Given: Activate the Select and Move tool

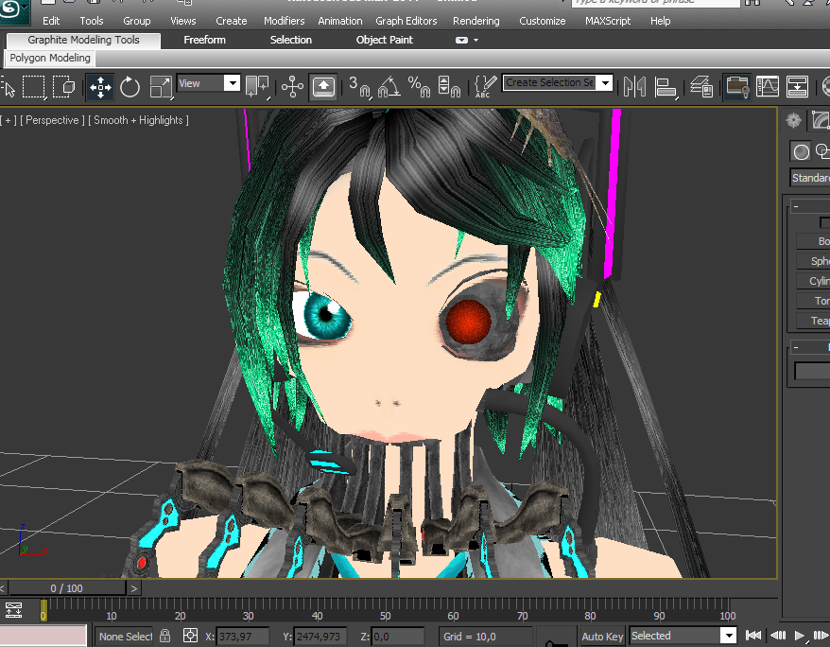Looking at the screenshot, I should (x=100, y=87).
